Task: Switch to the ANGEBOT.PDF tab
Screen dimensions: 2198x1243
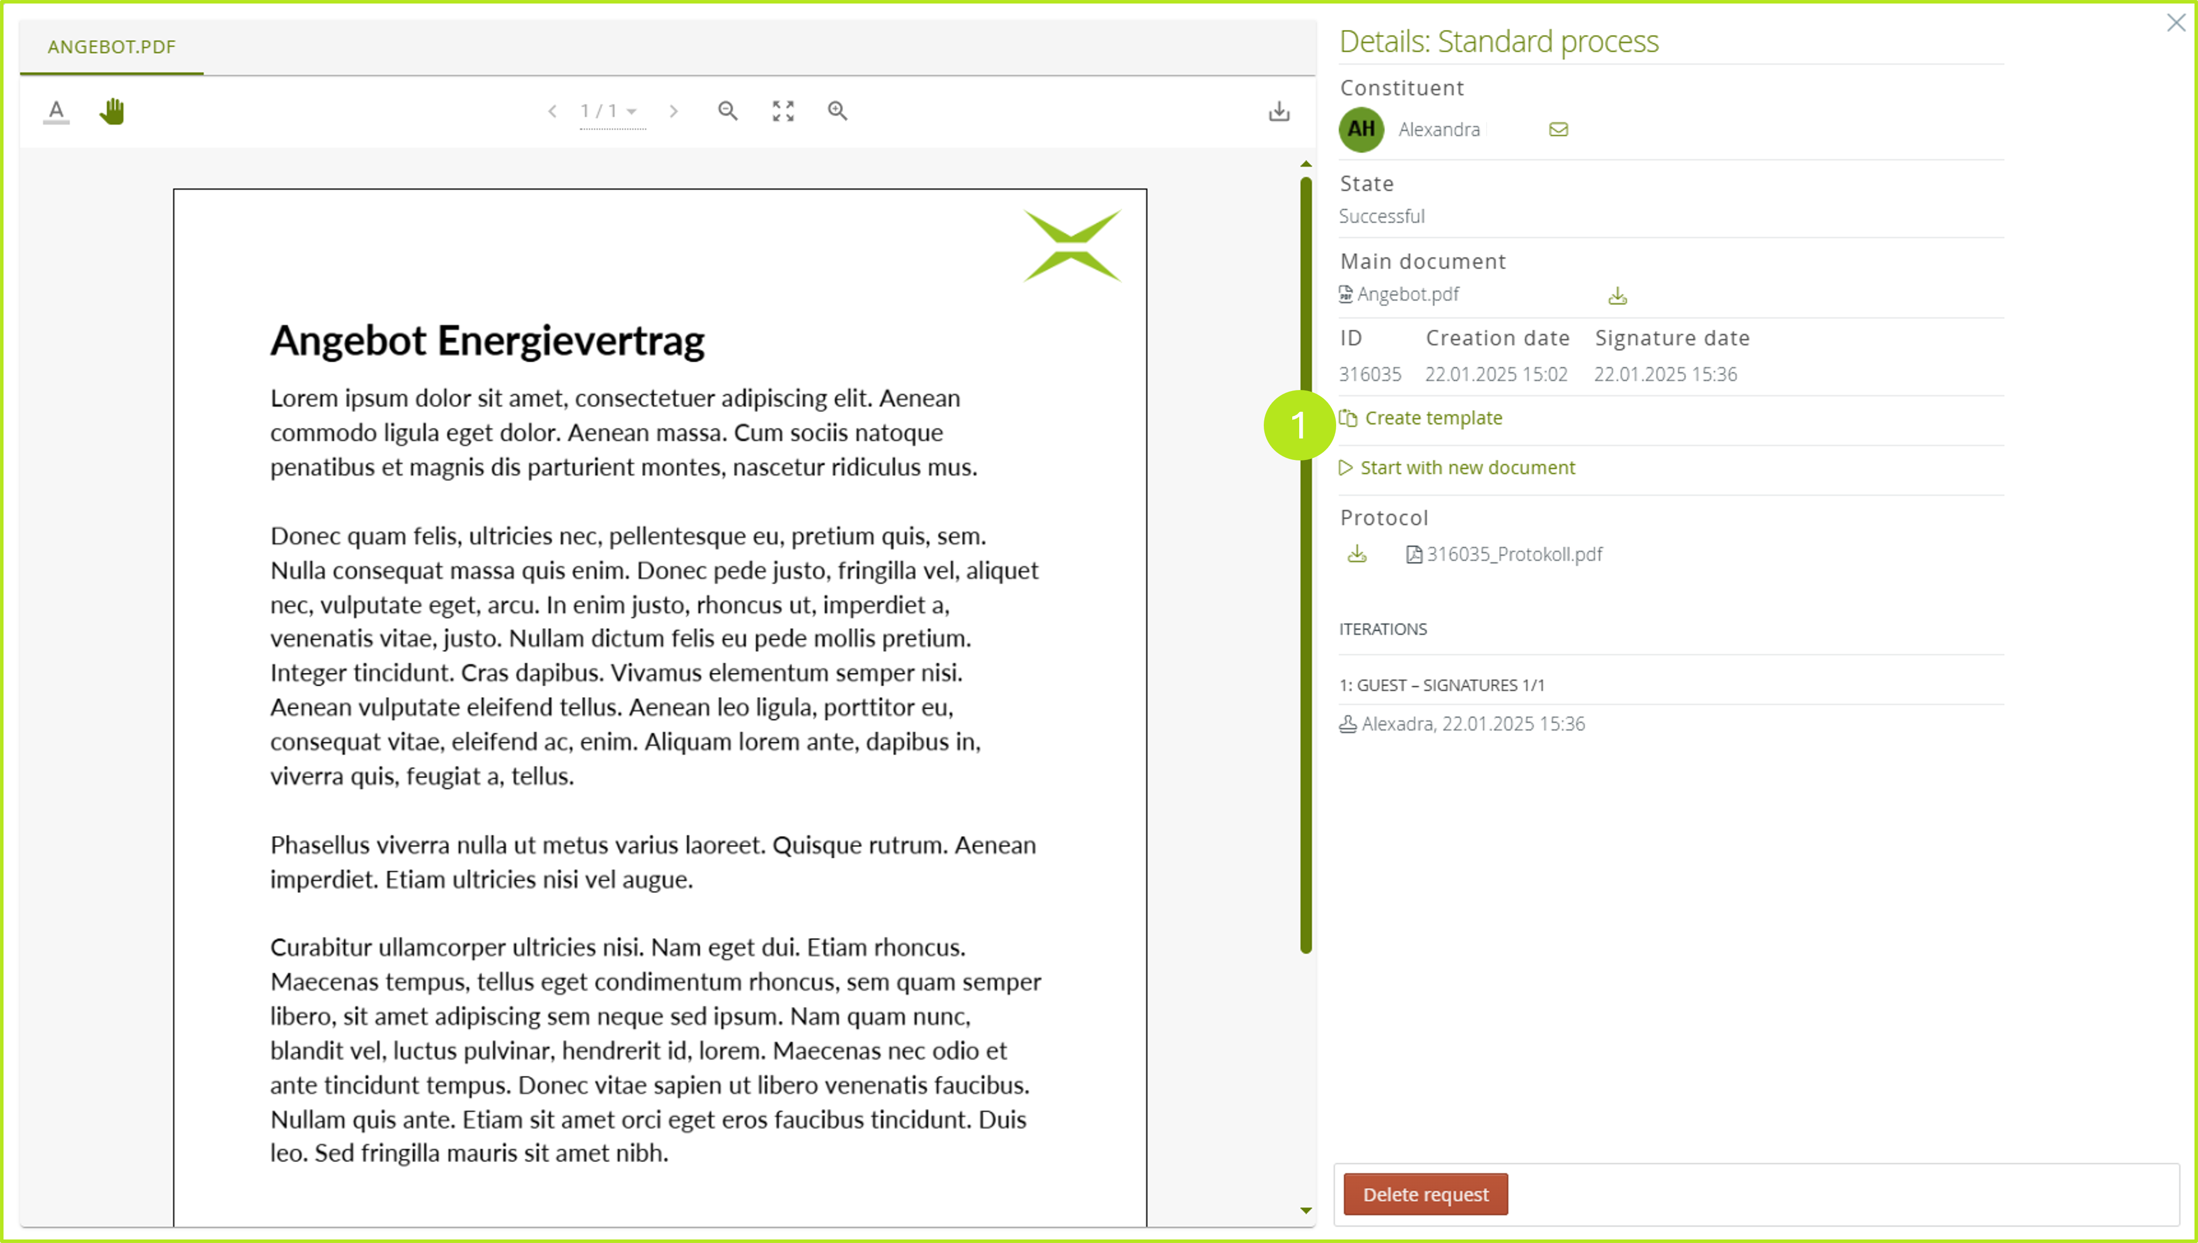Action: point(111,47)
